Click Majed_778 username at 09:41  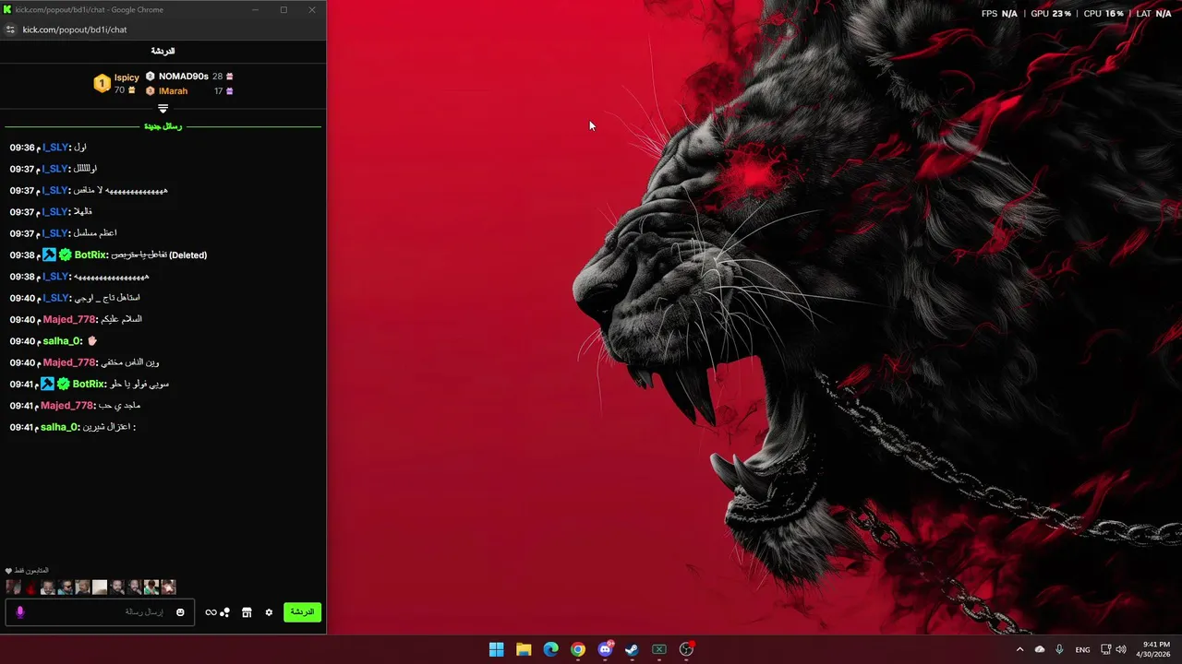pos(66,406)
